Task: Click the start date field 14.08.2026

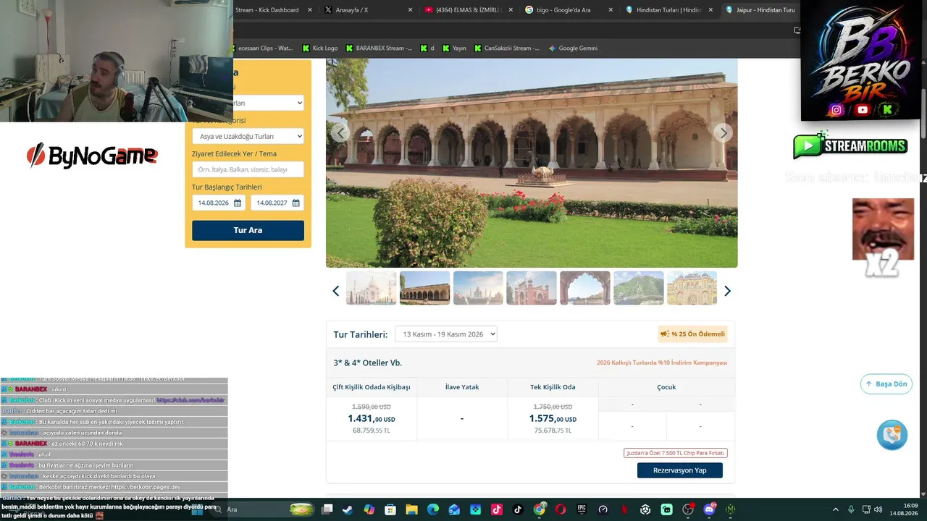Action: pos(219,203)
